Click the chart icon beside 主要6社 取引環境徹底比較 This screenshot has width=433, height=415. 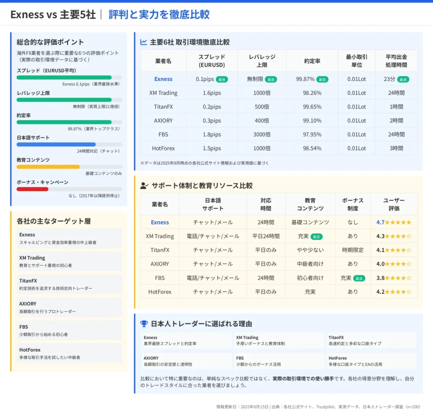click(144, 42)
